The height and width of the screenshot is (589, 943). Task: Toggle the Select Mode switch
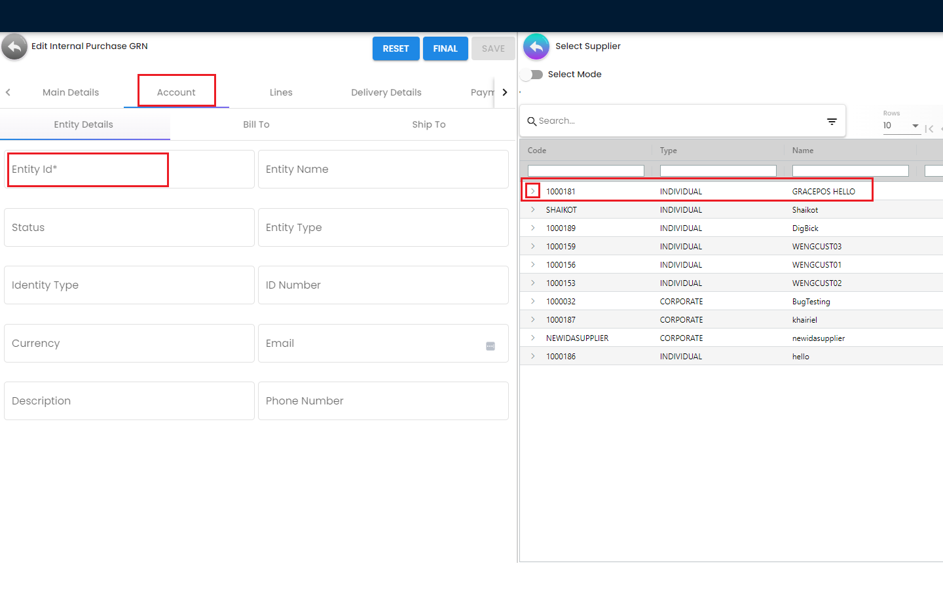[x=532, y=75]
